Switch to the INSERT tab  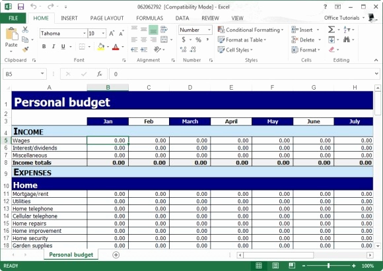click(x=69, y=18)
